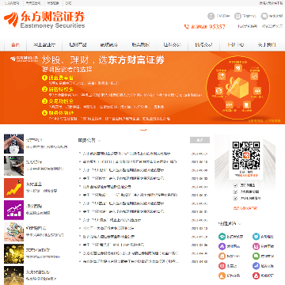Open the red tile with yellow rising arrow

(13, 188)
